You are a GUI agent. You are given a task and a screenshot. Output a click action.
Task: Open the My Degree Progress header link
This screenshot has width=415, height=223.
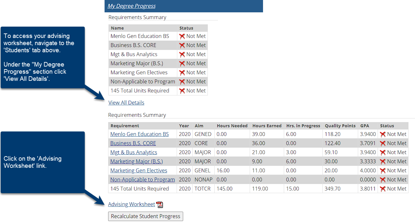click(132, 6)
